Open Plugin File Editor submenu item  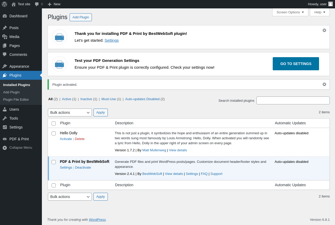pos(16,100)
